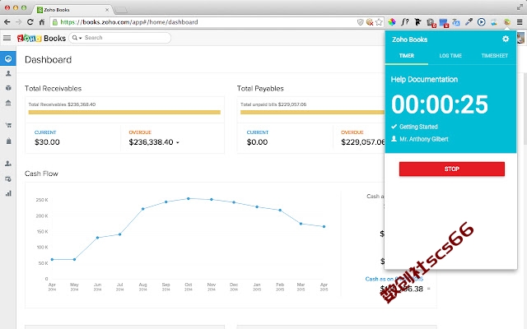
Task: Open the user profile avatar
Action: (x=521, y=38)
